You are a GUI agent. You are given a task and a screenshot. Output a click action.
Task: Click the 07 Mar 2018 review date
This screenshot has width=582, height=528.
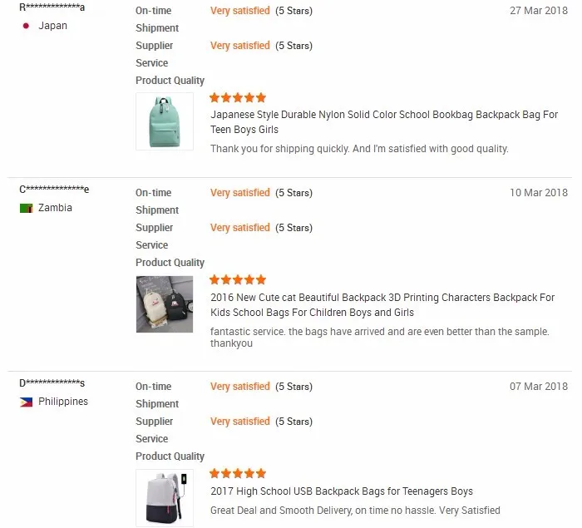pyautogui.click(x=539, y=387)
